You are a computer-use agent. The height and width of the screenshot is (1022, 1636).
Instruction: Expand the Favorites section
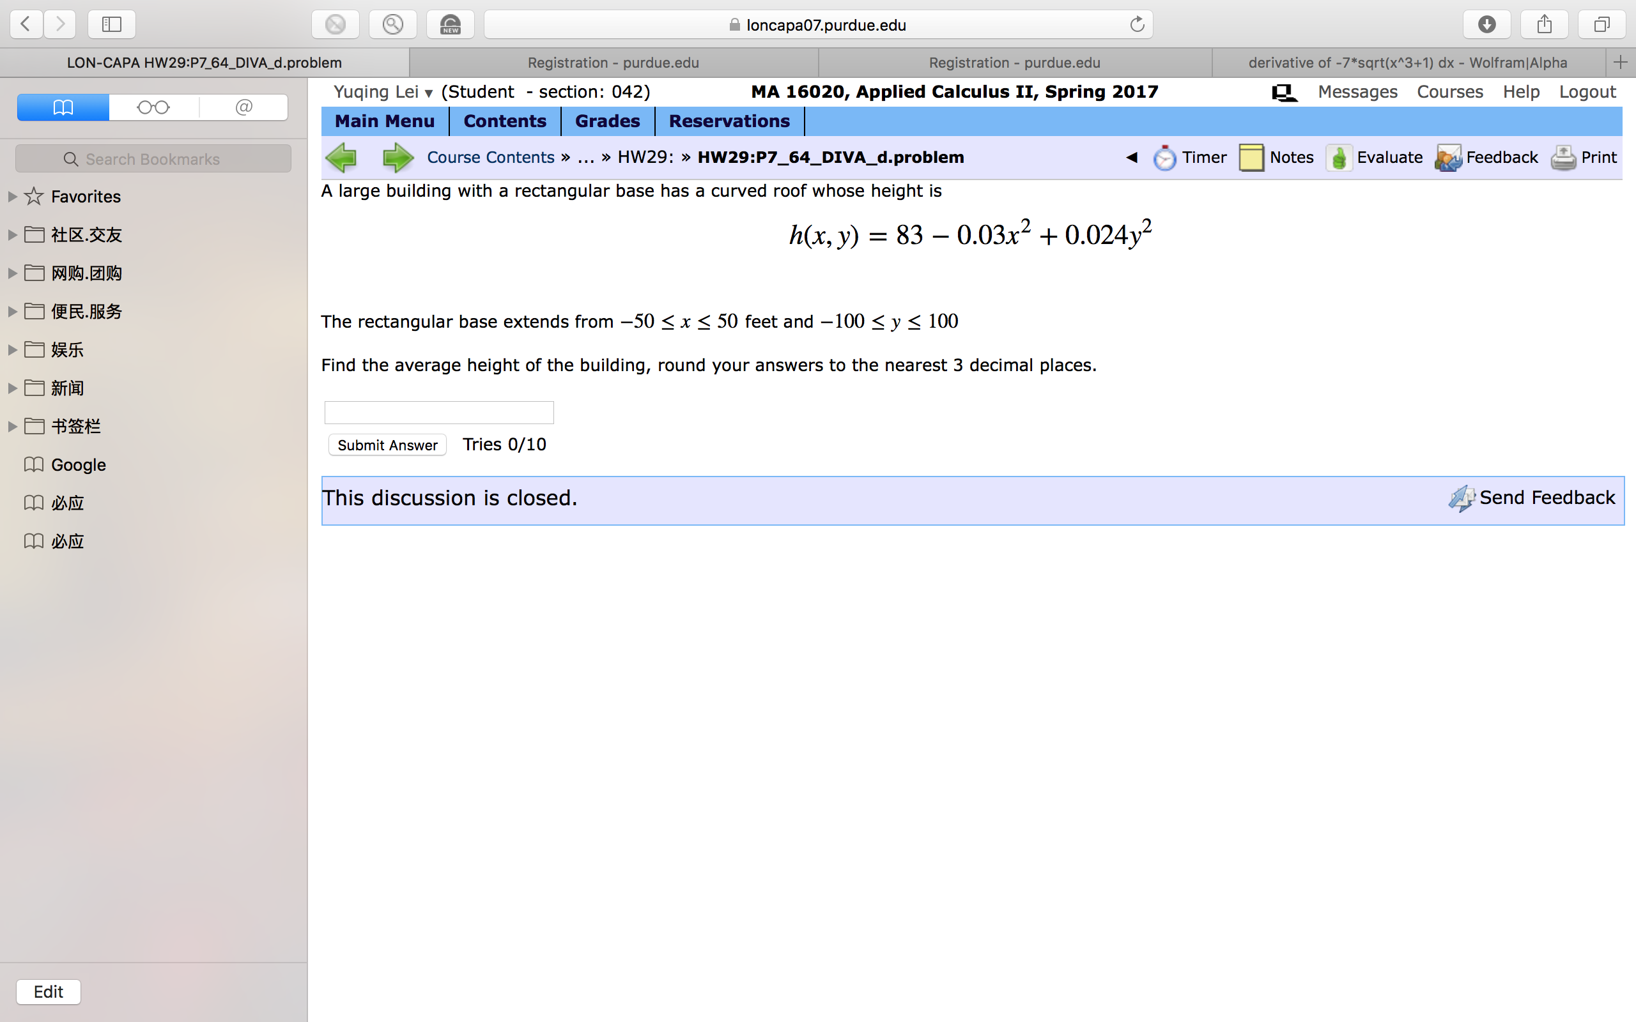[x=11, y=196]
